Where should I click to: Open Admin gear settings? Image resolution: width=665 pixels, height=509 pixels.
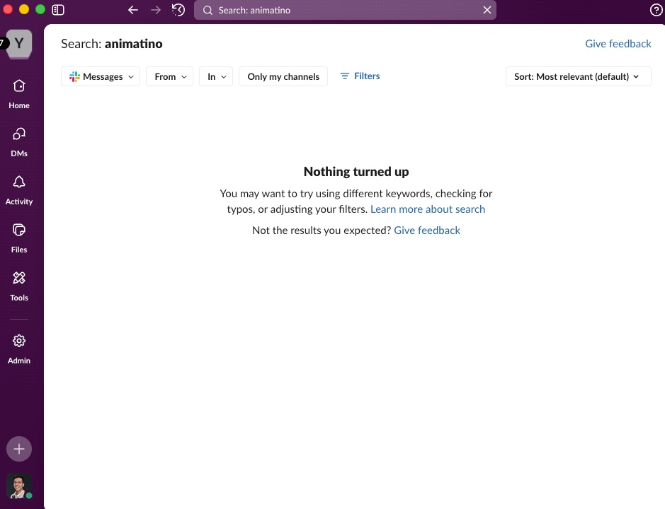pyautogui.click(x=19, y=349)
